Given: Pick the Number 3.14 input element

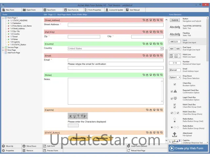Looking at the screenshot, I should point(187,63).
